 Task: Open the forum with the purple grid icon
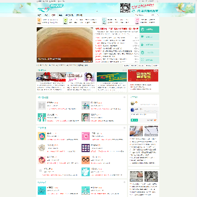[x=85, y=148]
